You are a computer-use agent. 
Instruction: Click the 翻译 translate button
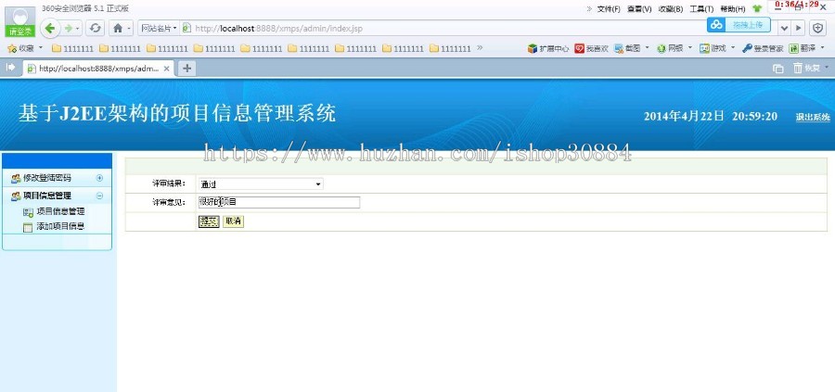pyautogui.click(x=802, y=48)
